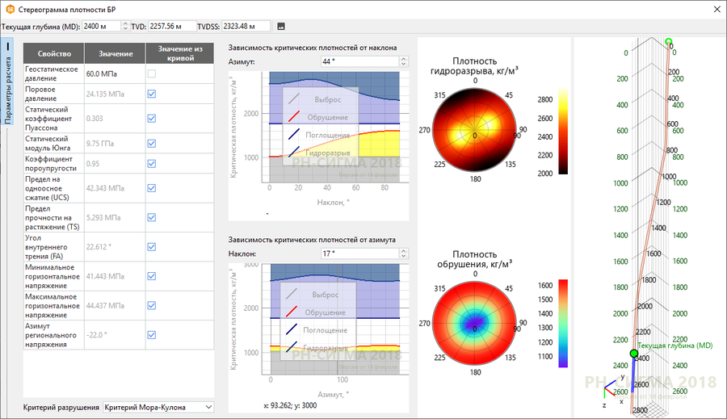This screenshot has width=727, height=419.
Task: Click the green current depth marker on trajectory
Action: click(x=634, y=354)
